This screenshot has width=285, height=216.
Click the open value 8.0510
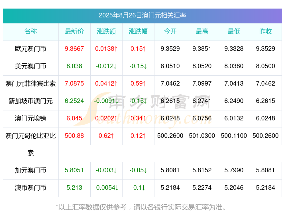[x=170, y=66]
